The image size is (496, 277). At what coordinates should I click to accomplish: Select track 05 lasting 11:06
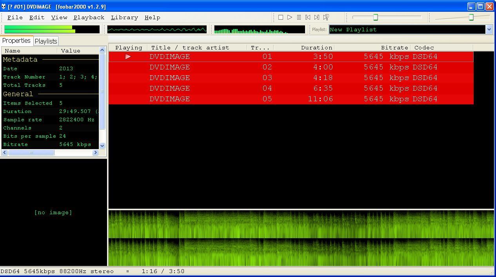(291, 99)
